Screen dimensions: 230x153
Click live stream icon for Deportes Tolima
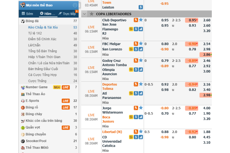[x=136, y=84]
